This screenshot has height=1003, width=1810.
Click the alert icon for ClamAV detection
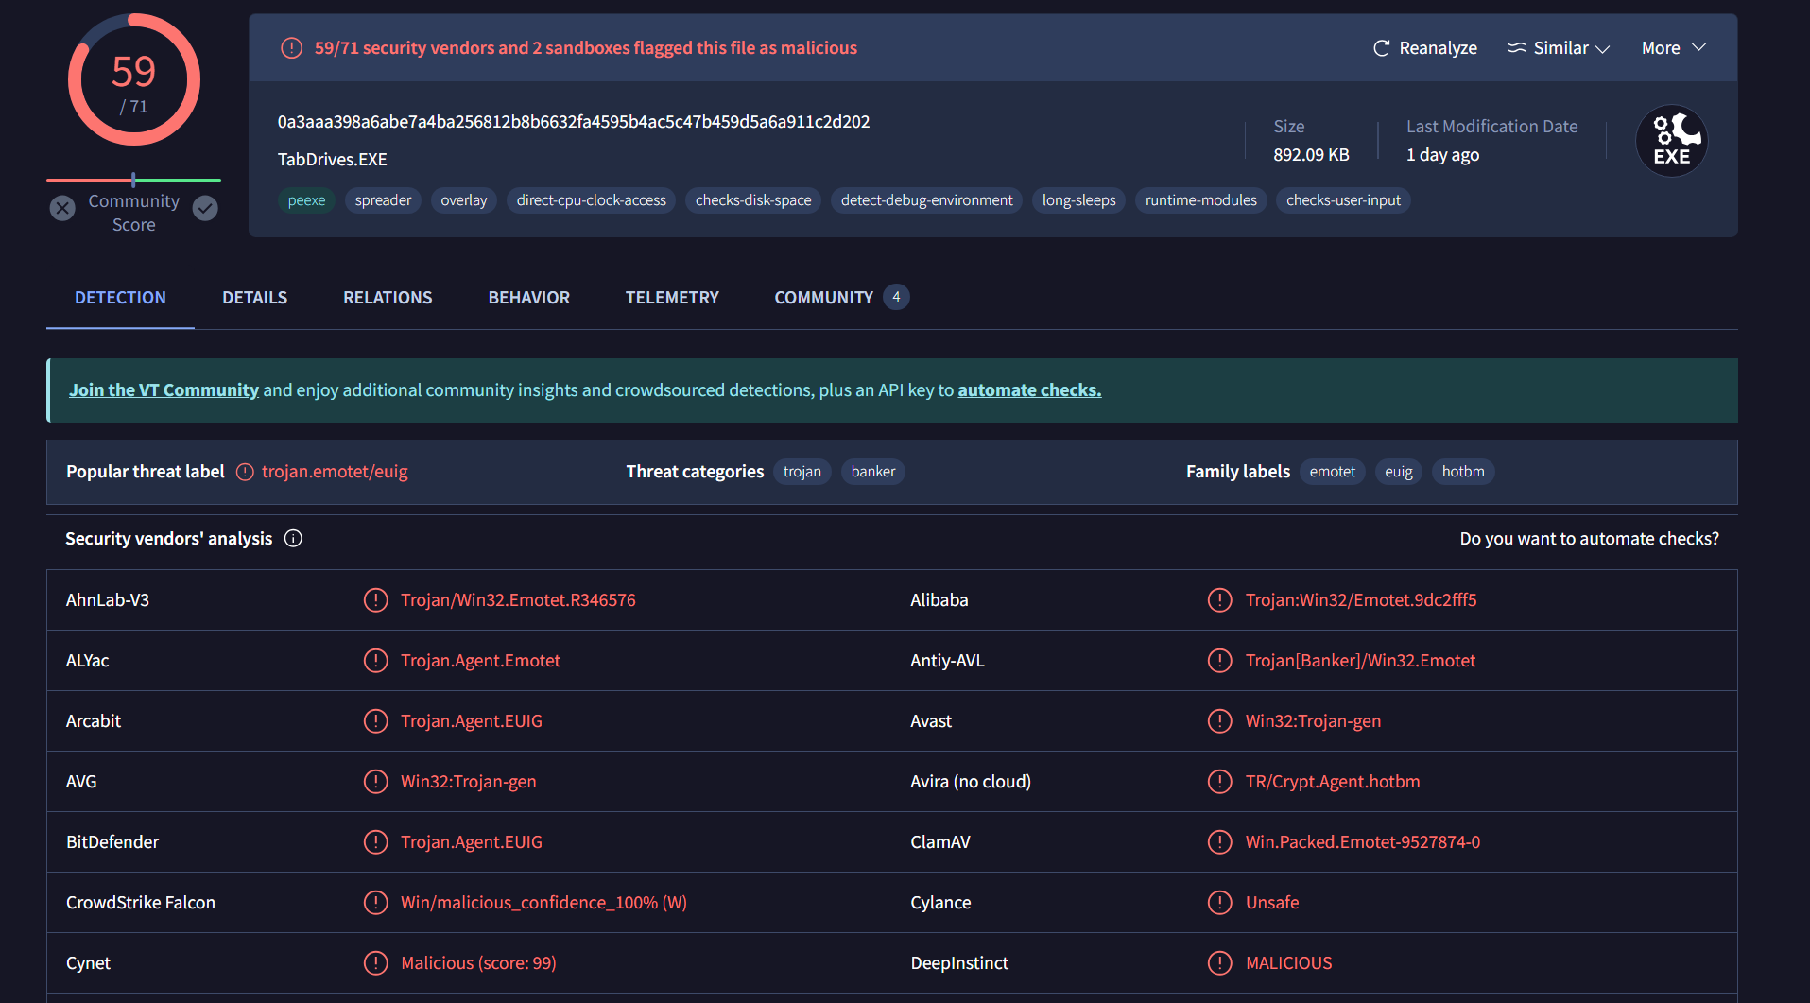point(1219,842)
